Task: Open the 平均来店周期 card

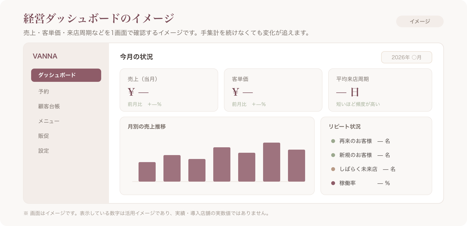Action: pos(380,90)
